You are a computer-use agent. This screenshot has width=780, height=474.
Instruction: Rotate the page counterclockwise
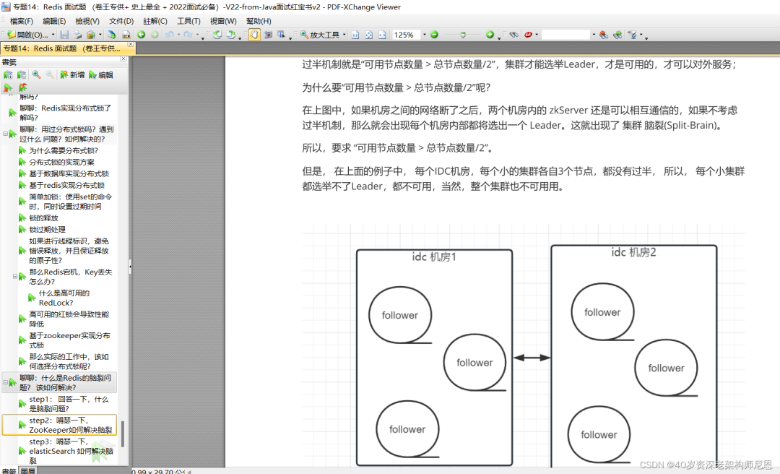(x=217, y=35)
